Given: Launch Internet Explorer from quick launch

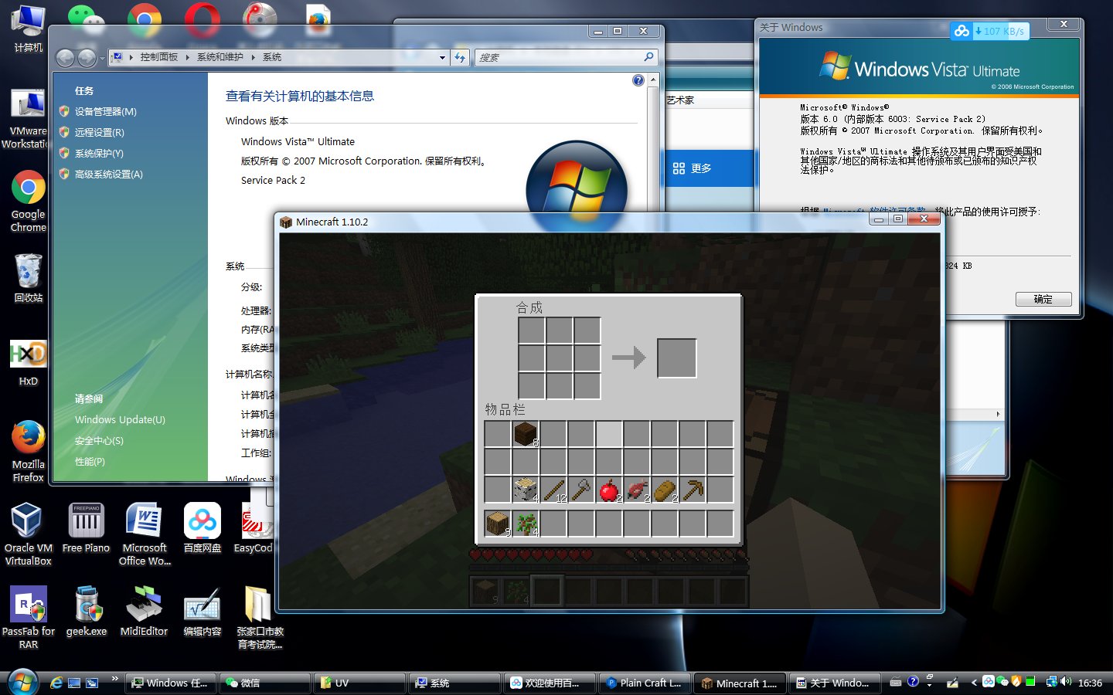Looking at the screenshot, I should 56,683.
